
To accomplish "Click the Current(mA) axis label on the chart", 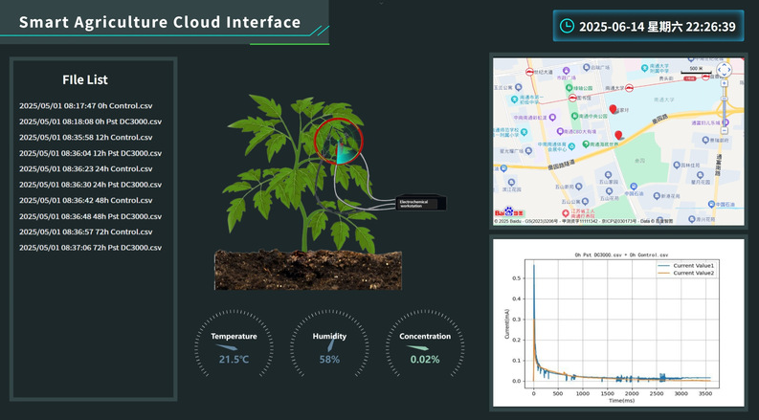I will pyautogui.click(x=507, y=323).
